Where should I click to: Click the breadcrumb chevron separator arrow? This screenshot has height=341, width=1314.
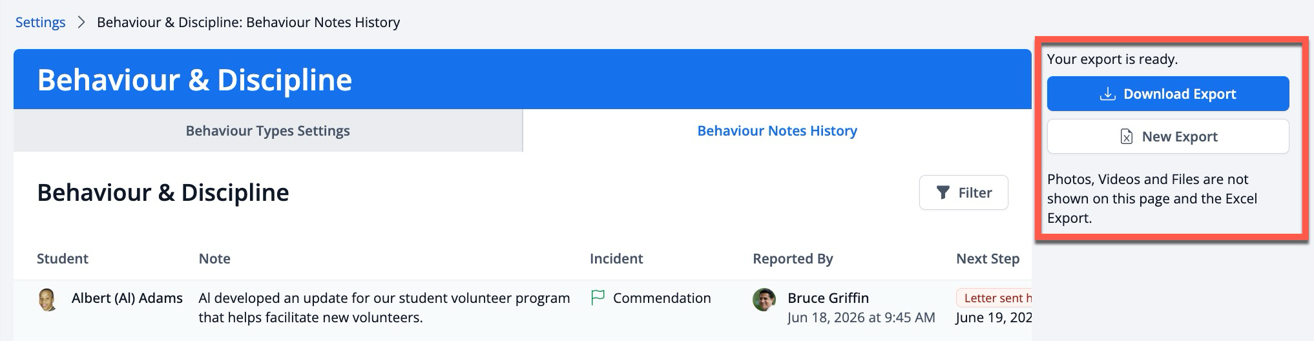coord(81,23)
